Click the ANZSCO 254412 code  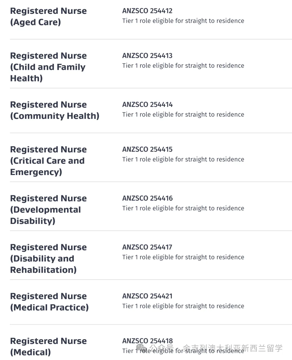click(147, 11)
